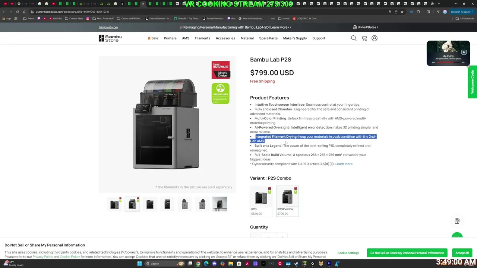477x268 pixels.
Task: Go back with the browser back arrow
Action: (4, 12)
